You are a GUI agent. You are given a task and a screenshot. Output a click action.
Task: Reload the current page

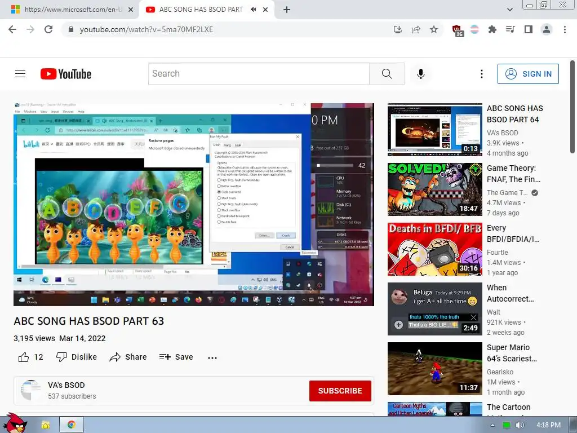48,29
